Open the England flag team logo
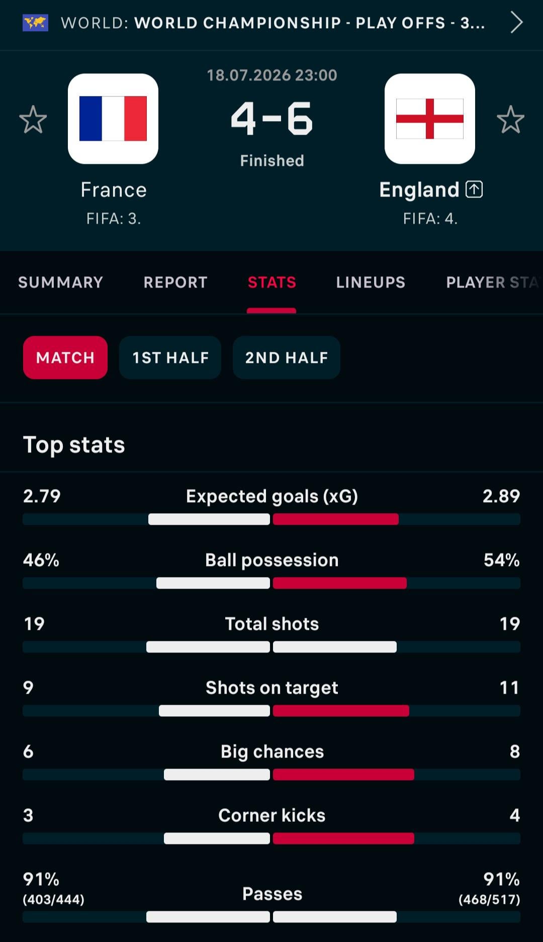This screenshot has width=543, height=942. pyautogui.click(x=430, y=119)
